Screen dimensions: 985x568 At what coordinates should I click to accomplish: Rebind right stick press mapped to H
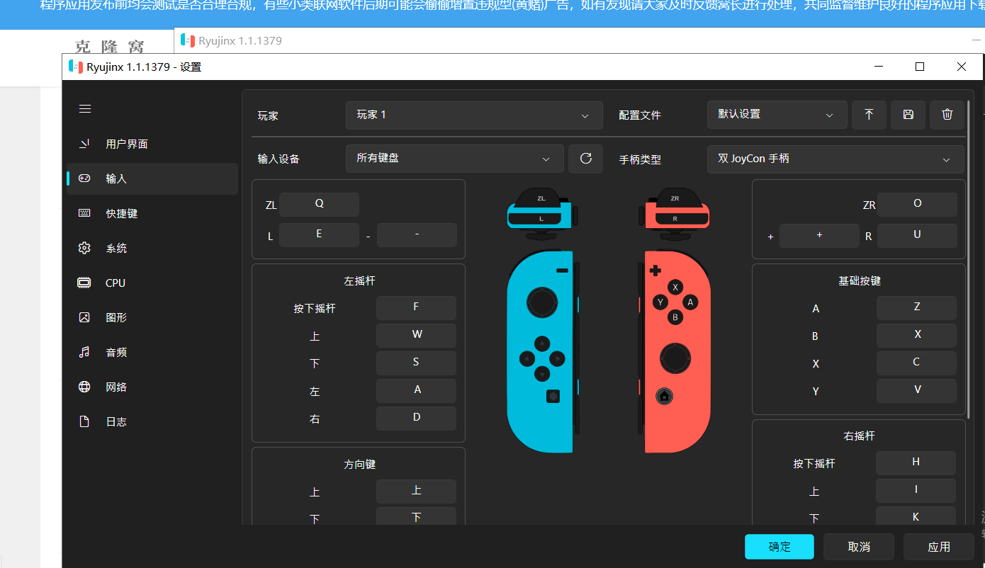point(916,462)
